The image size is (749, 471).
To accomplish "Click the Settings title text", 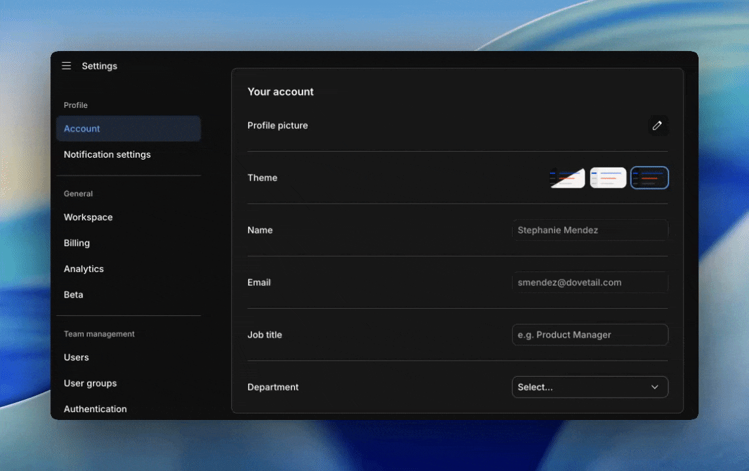I will click(x=100, y=66).
